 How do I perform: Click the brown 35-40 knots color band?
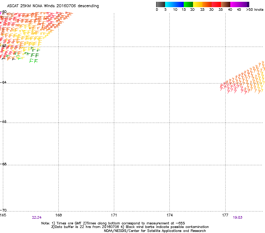tap(226, 4)
